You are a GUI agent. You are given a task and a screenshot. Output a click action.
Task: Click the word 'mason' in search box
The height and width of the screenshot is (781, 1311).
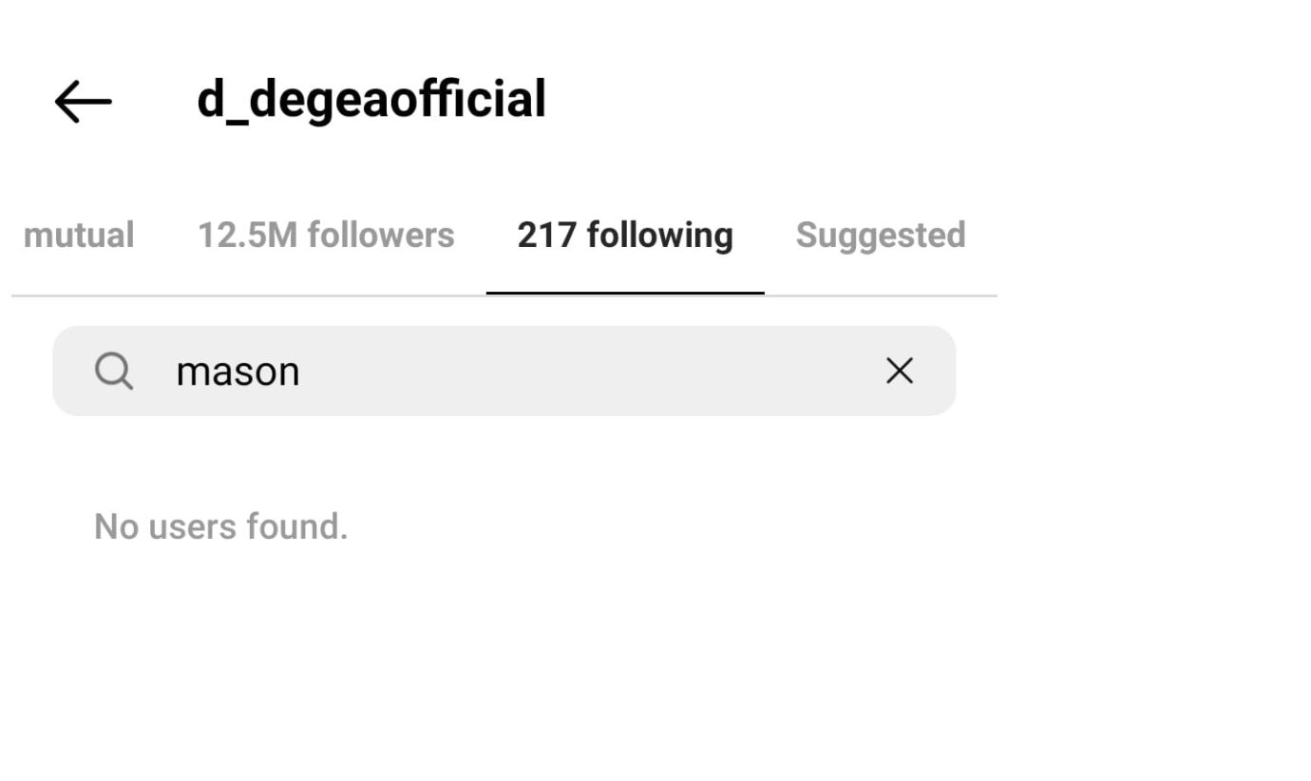(237, 371)
